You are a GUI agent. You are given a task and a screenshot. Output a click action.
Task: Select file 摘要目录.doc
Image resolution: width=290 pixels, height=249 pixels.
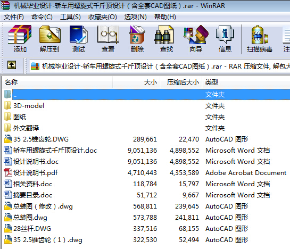(33, 195)
